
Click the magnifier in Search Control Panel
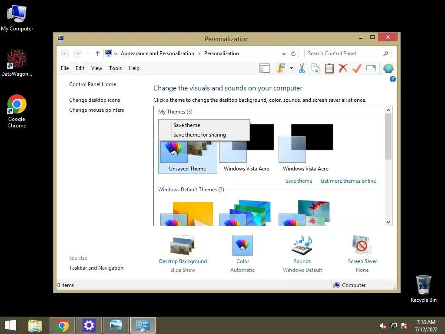click(385, 53)
